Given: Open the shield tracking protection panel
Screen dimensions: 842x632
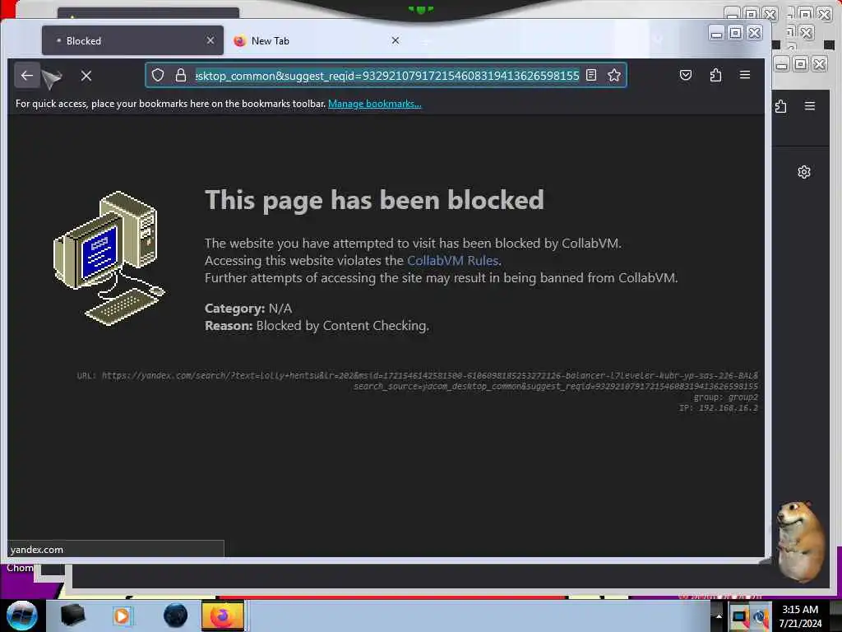Looking at the screenshot, I should 157,75.
